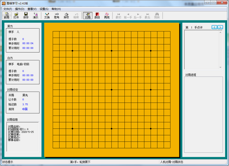Click the next move comment arrow button
Image resolution: width=229 pixels, height=166 pixels.
pos(220,27)
